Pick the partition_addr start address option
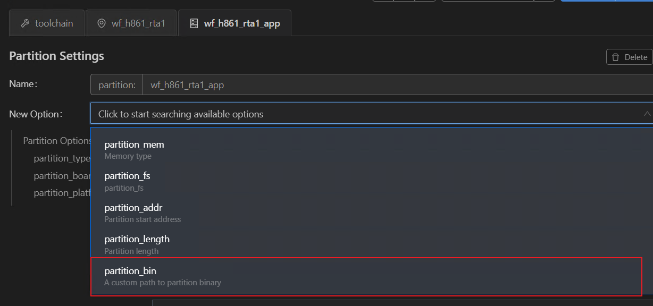The height and width of the screenshot is (306, 653). pyautogui.click(x=133, y=212)
